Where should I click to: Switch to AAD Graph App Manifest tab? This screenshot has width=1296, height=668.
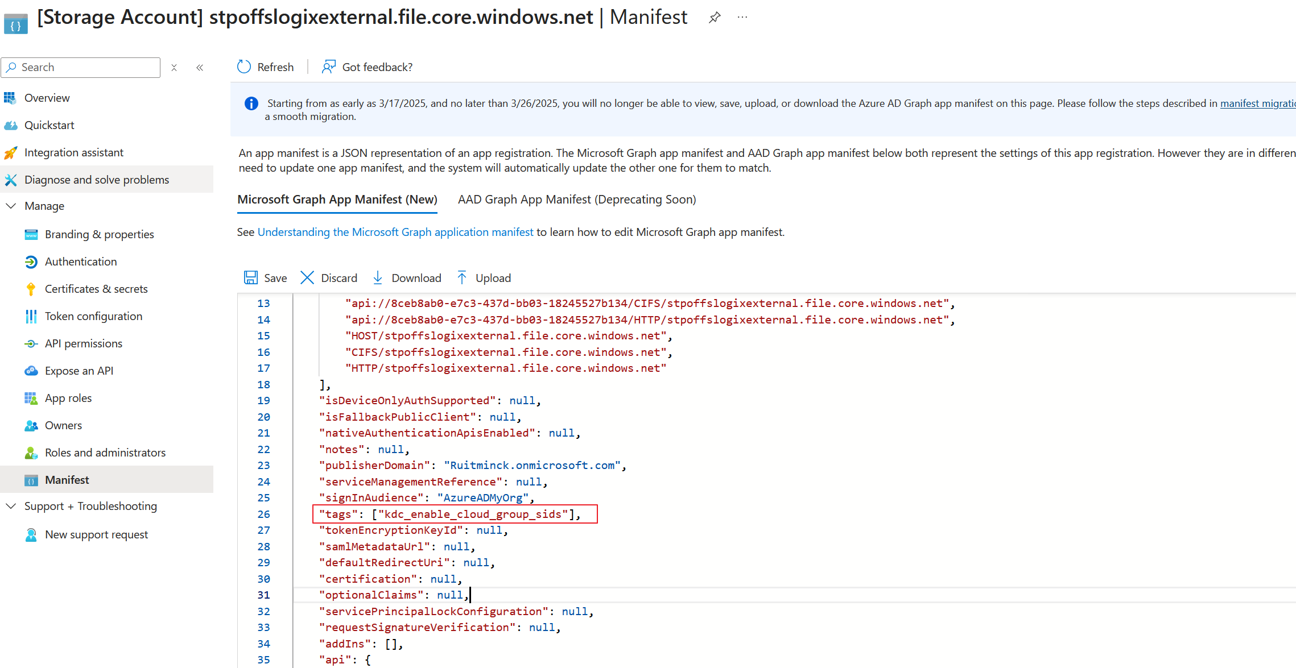click(577, 200)
